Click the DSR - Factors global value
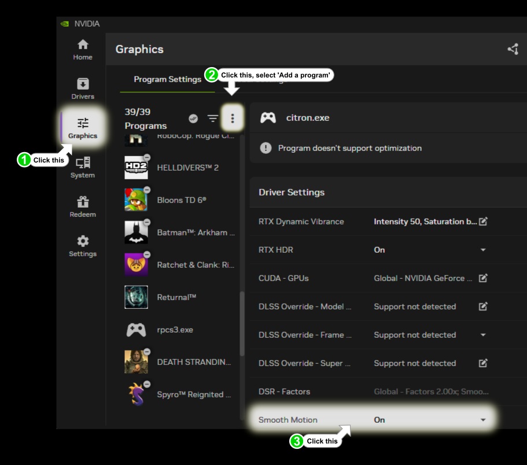The width and height of the screenshot is (527, 465). click(431, 392)
